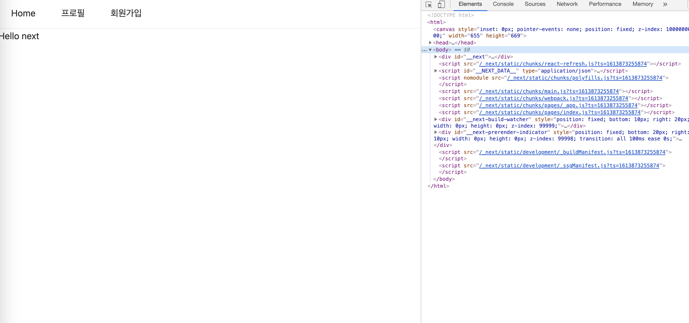Switch to the Performance tab

605,4
